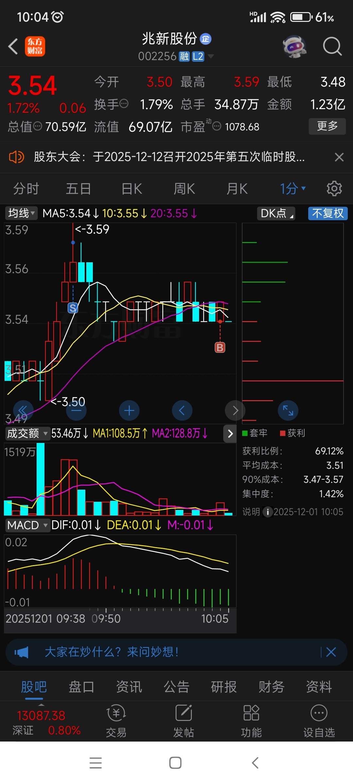
Task: Open the 深证 index quote 13087.38
Action: pyautogui.click(x=46, y=723)
